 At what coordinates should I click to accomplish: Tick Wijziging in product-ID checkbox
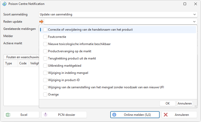tap(45, 80)
